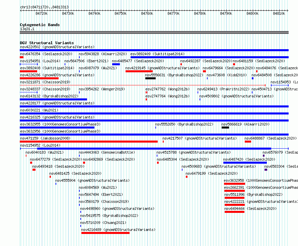Click nsv5511996 (ByrskaBishop2022) label
Image resolution: width=298 pixels, height=246 pixels.
tap(253, 194)
